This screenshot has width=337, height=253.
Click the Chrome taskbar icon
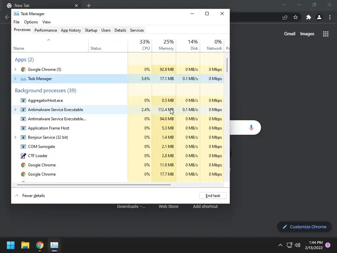click(40, 245)
